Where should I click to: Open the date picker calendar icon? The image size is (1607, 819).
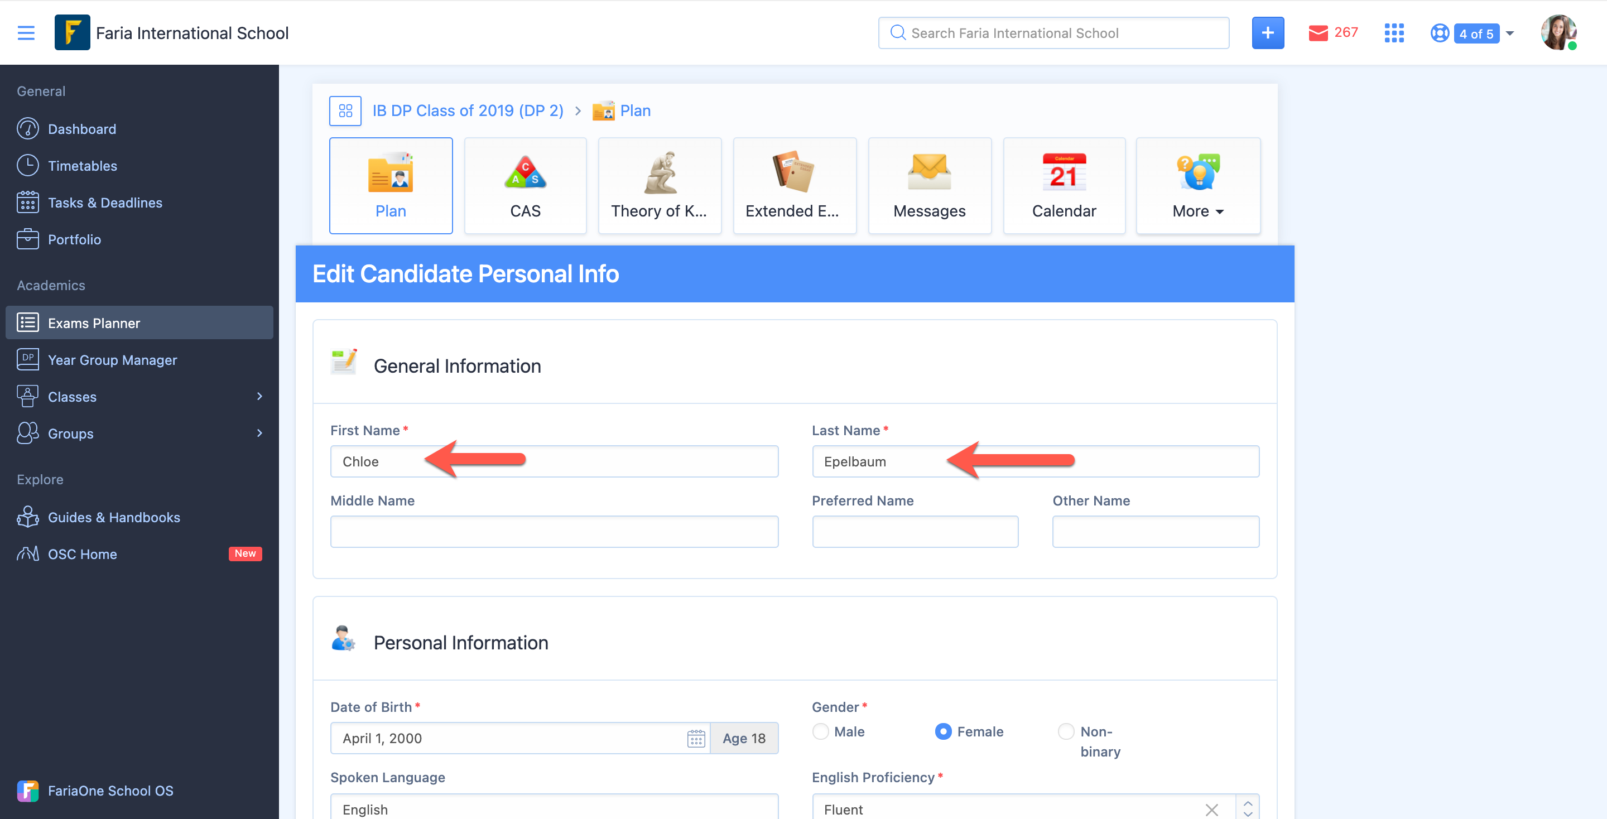click(x=696, y=739)
